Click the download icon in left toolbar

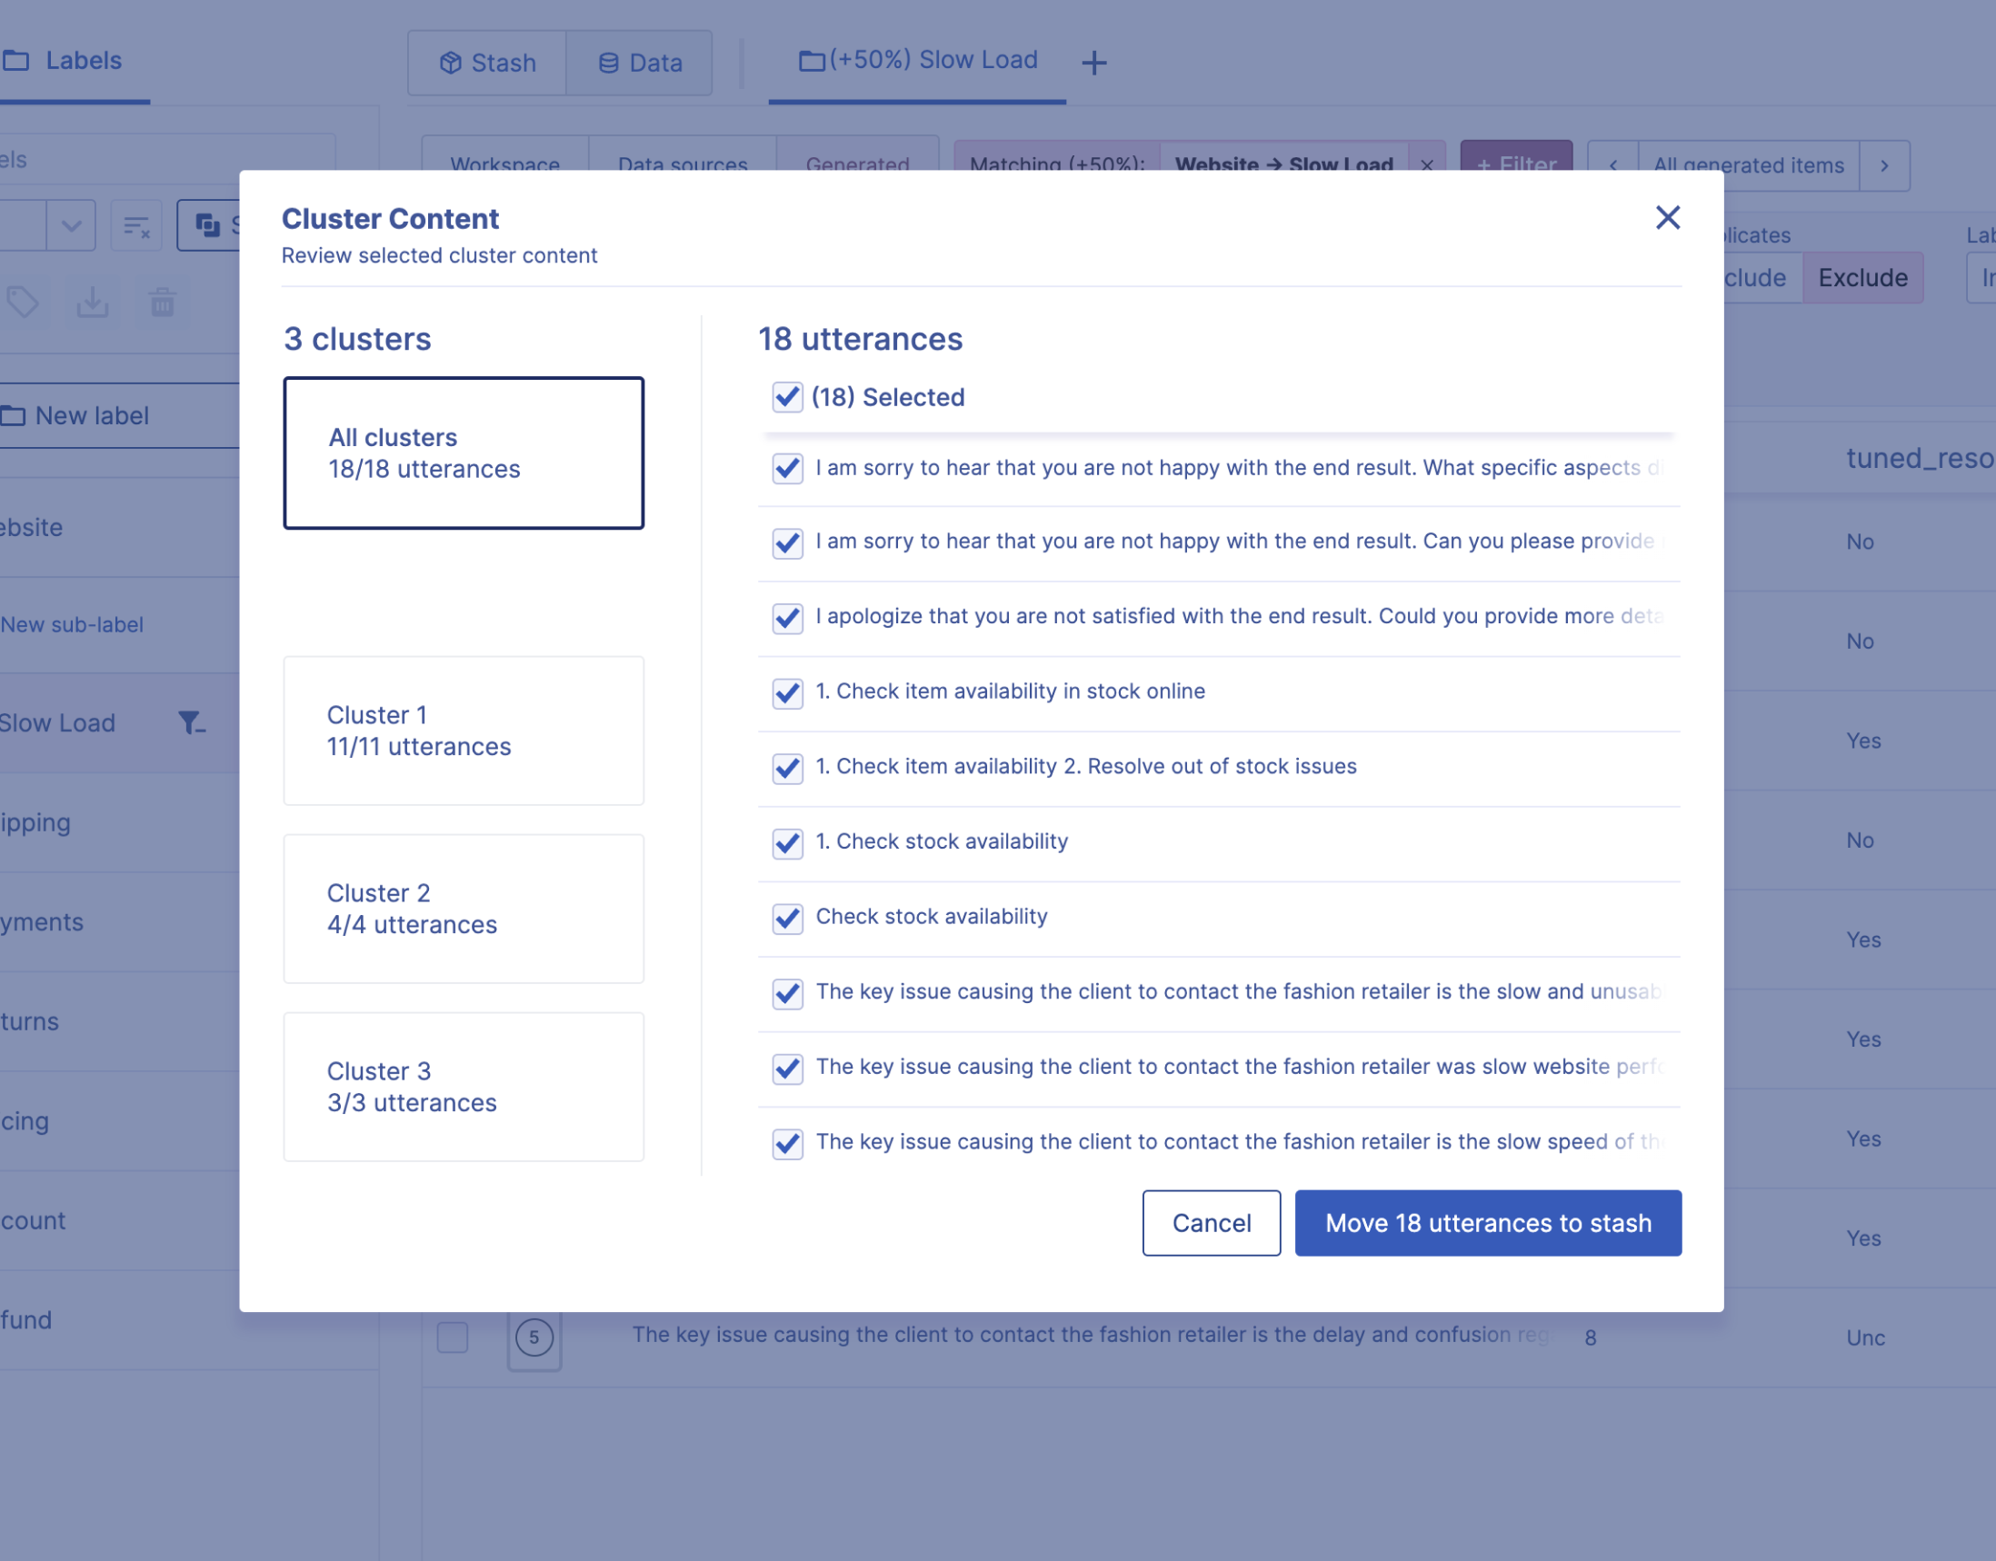(93, 302)
